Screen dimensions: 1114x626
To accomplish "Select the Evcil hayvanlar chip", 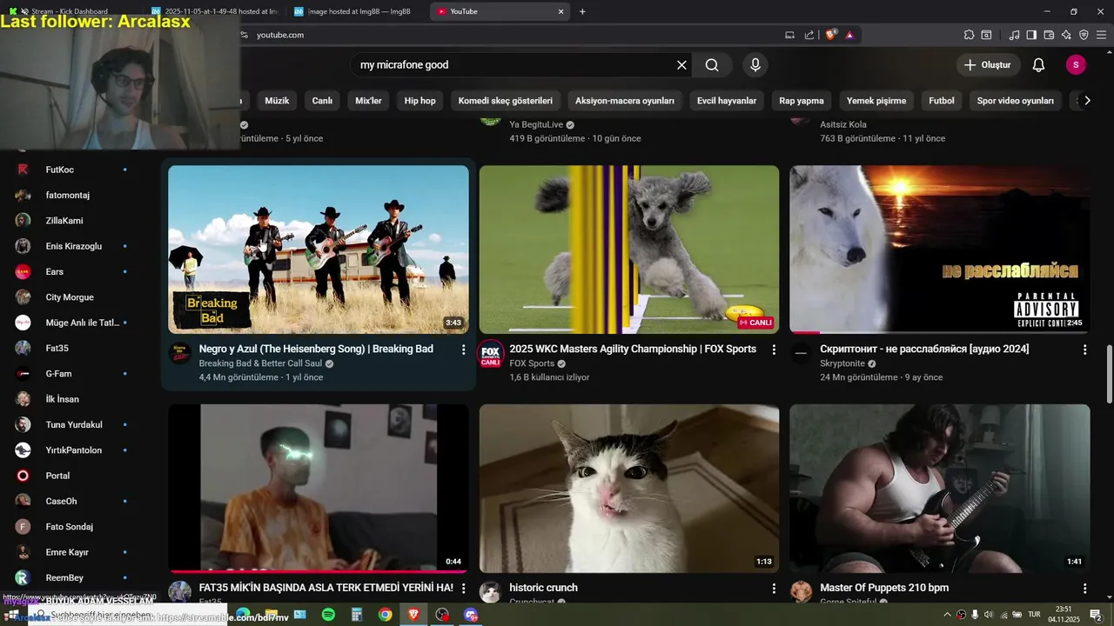I will pos(727,101).
